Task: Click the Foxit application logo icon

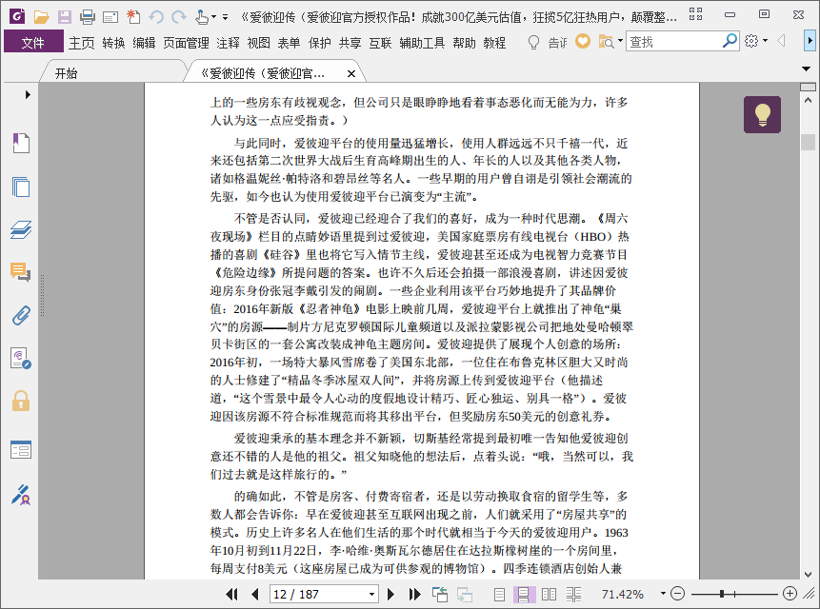Action: 17,16
